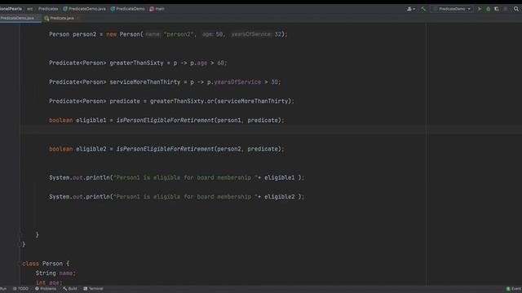
Task: Run the program with green play icon
Action: tap(480, 9)
